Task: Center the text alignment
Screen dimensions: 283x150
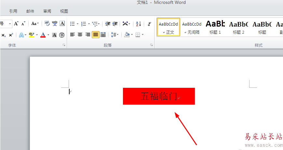Action: point(80,35)
